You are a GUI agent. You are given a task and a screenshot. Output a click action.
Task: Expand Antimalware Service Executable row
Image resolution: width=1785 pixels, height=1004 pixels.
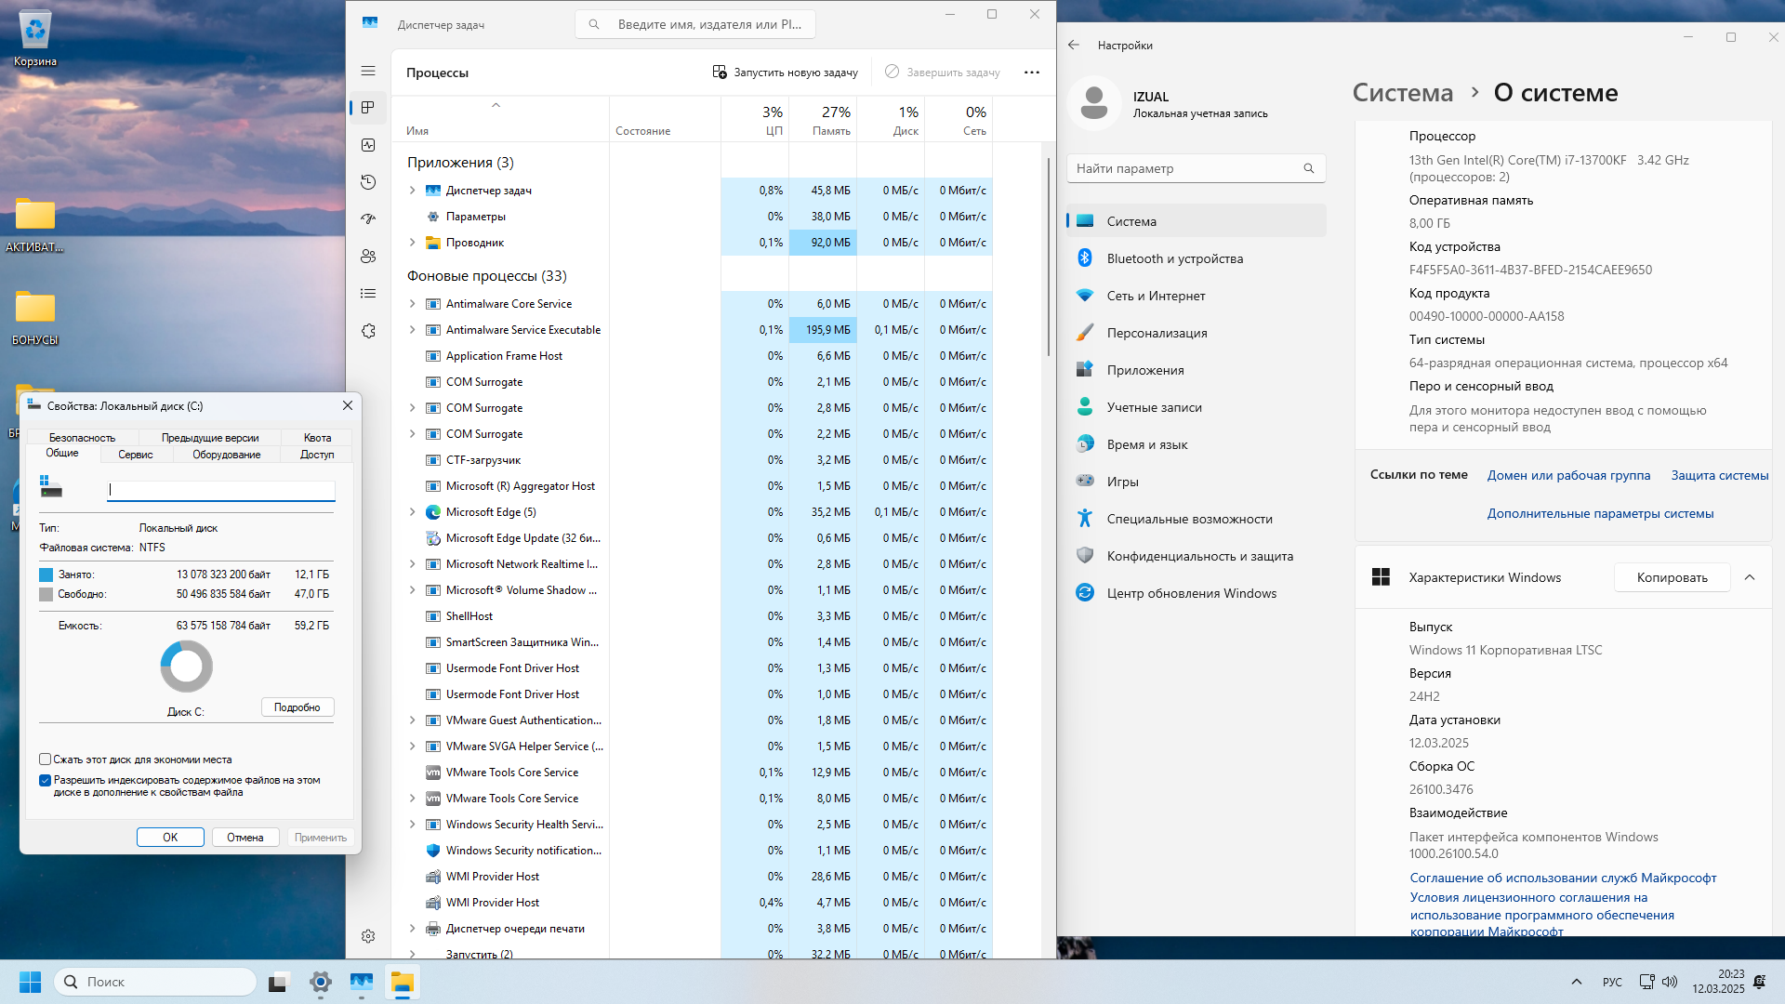tap(413, 330)
